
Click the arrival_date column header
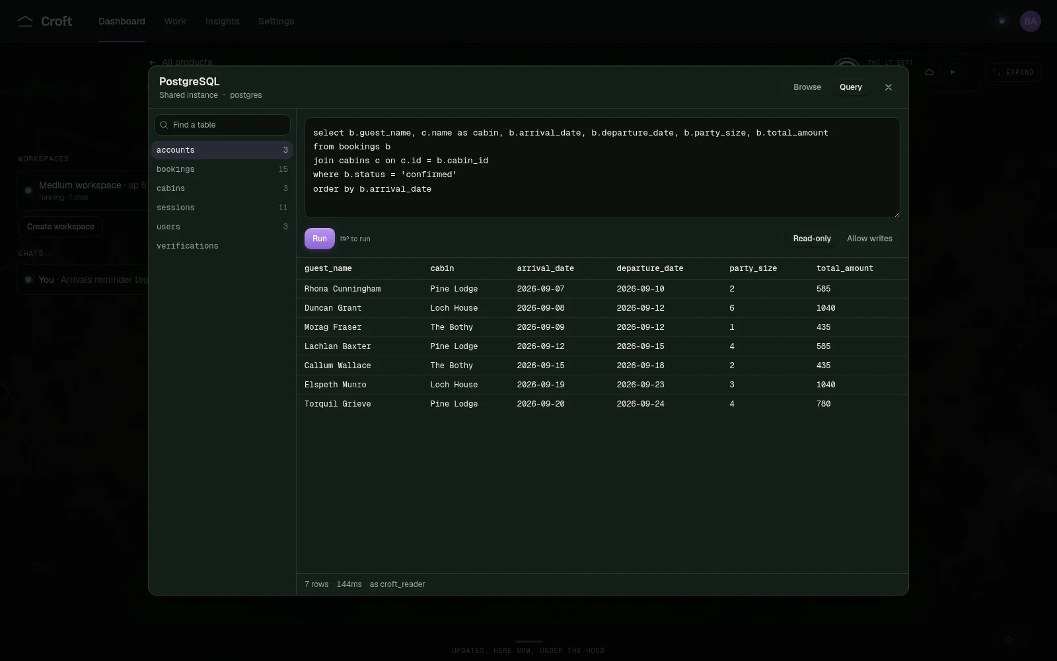(x=545, y=268)
